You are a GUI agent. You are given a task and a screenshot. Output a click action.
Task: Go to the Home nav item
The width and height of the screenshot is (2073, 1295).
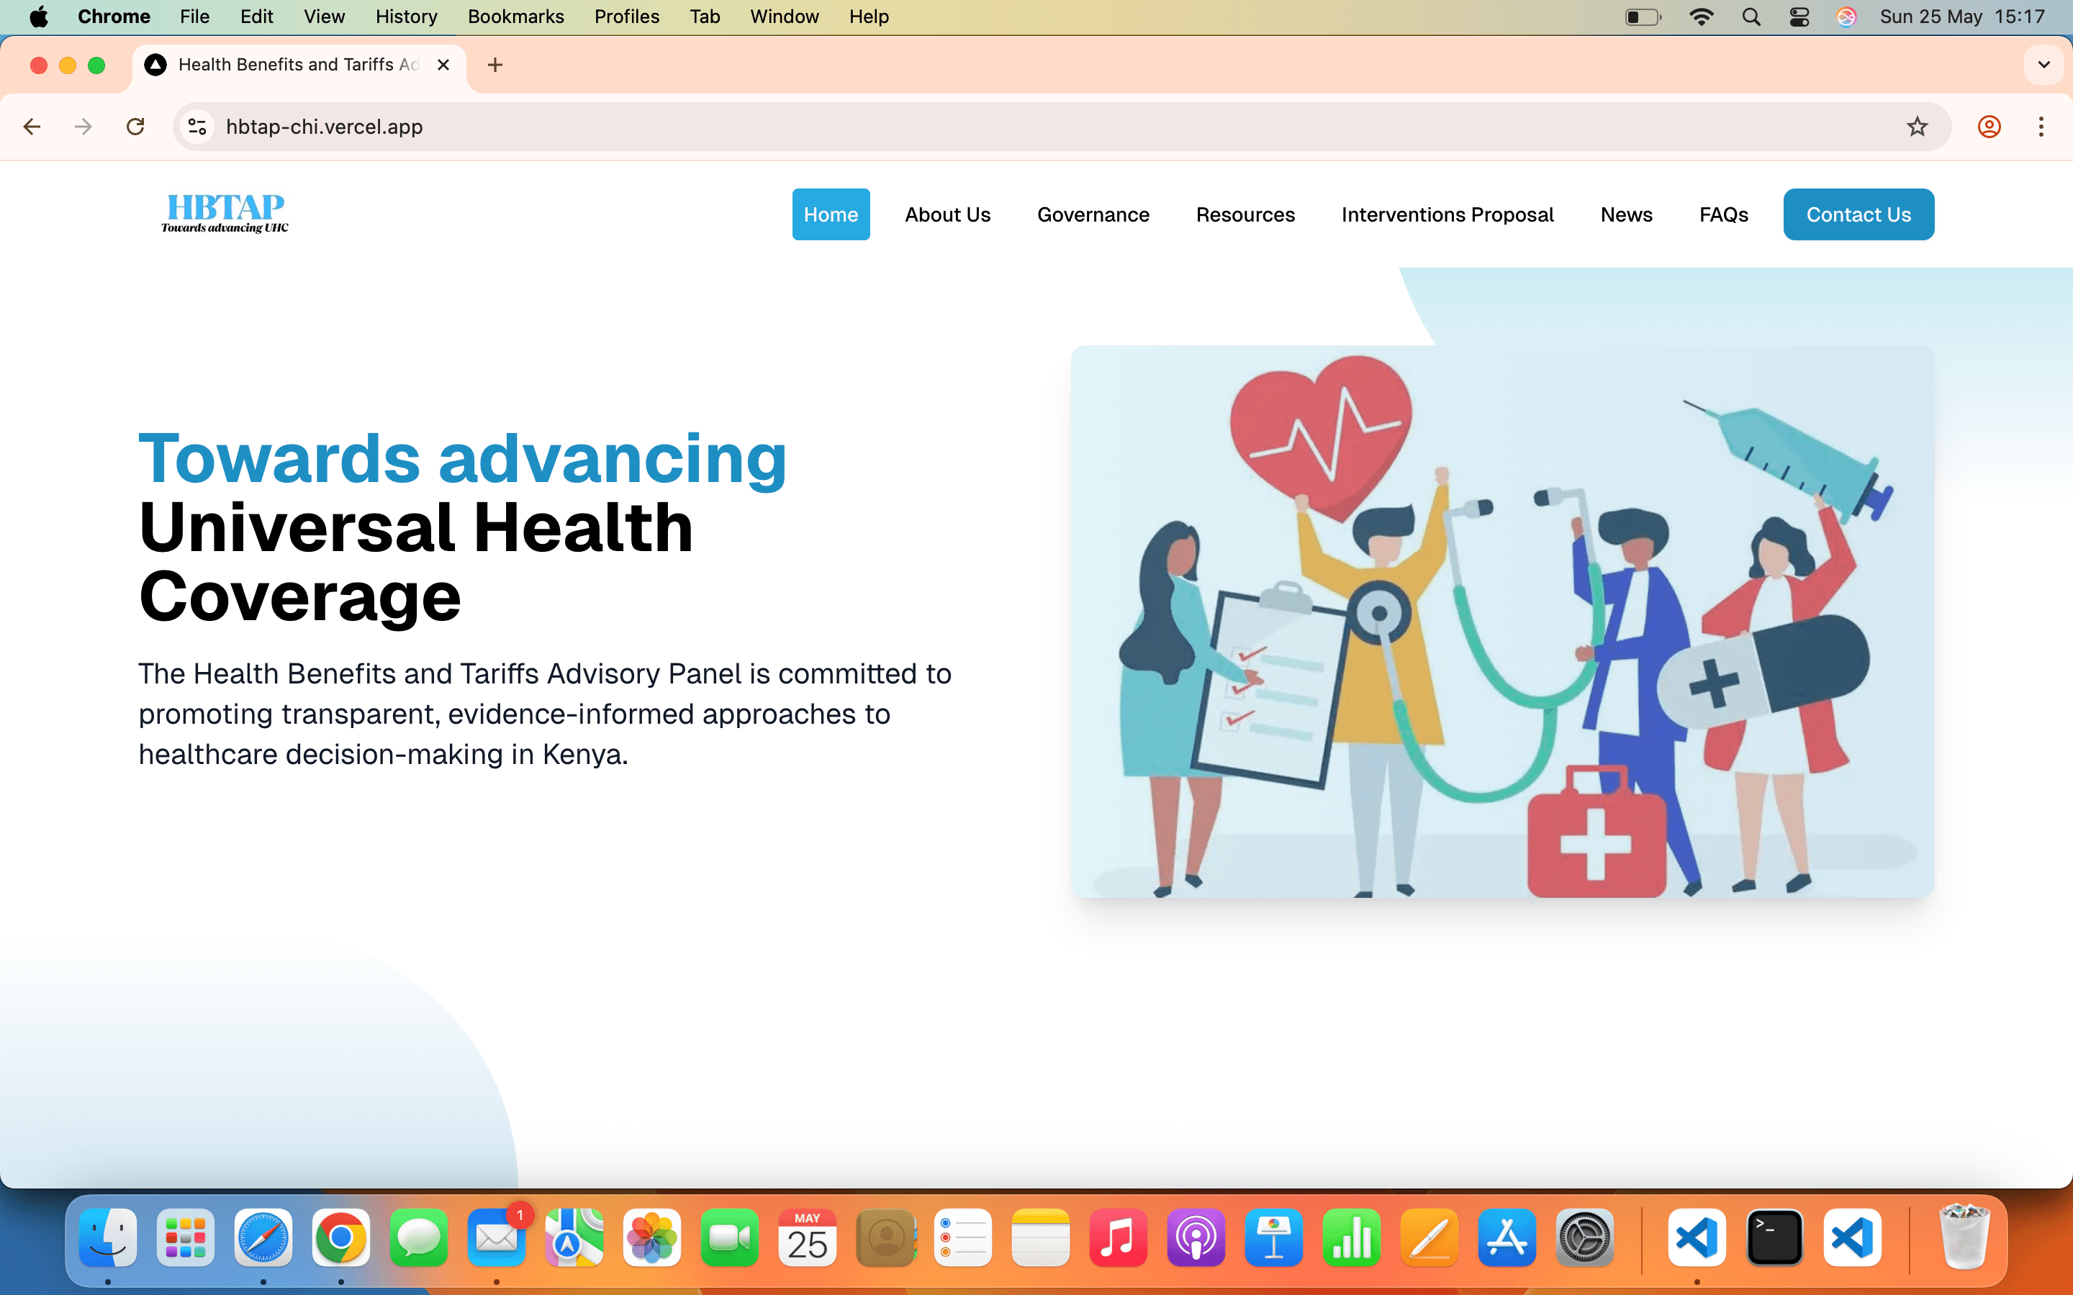[x=830, y=214]
